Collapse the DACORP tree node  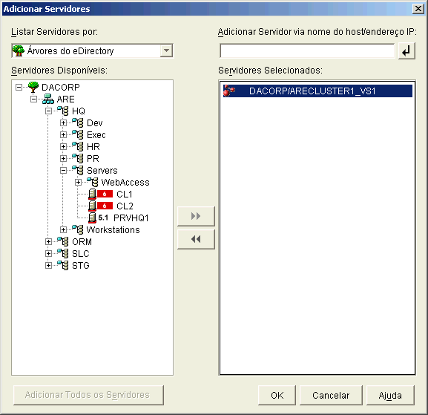[x=19, y=88]
